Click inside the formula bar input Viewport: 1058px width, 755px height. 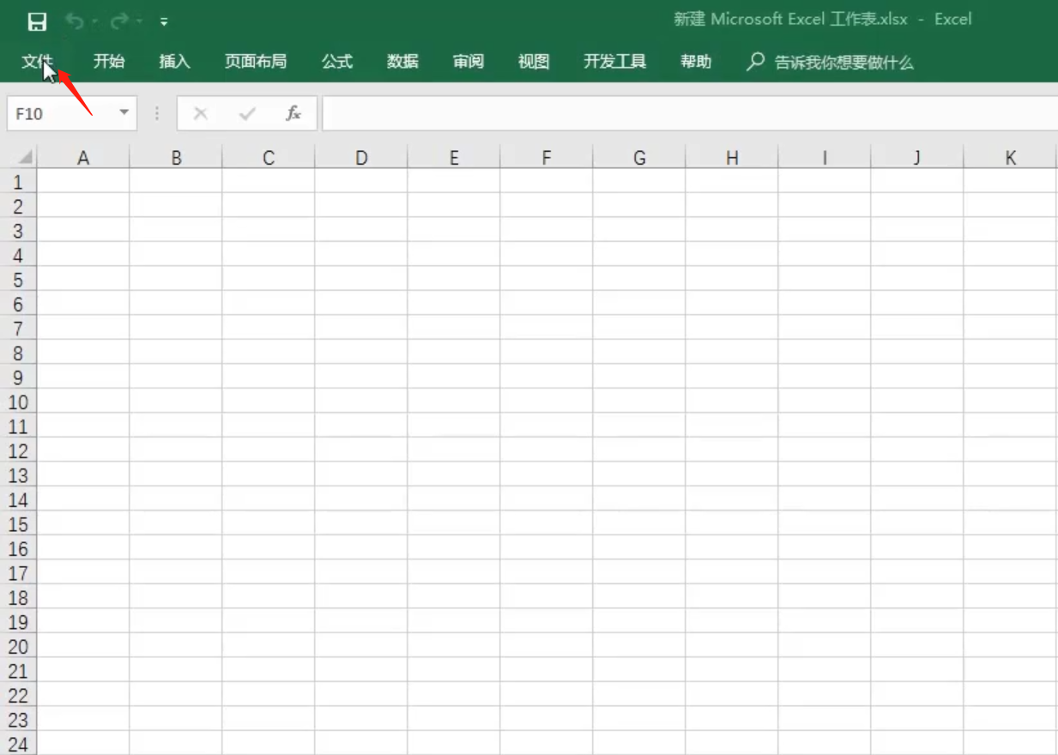690,113
